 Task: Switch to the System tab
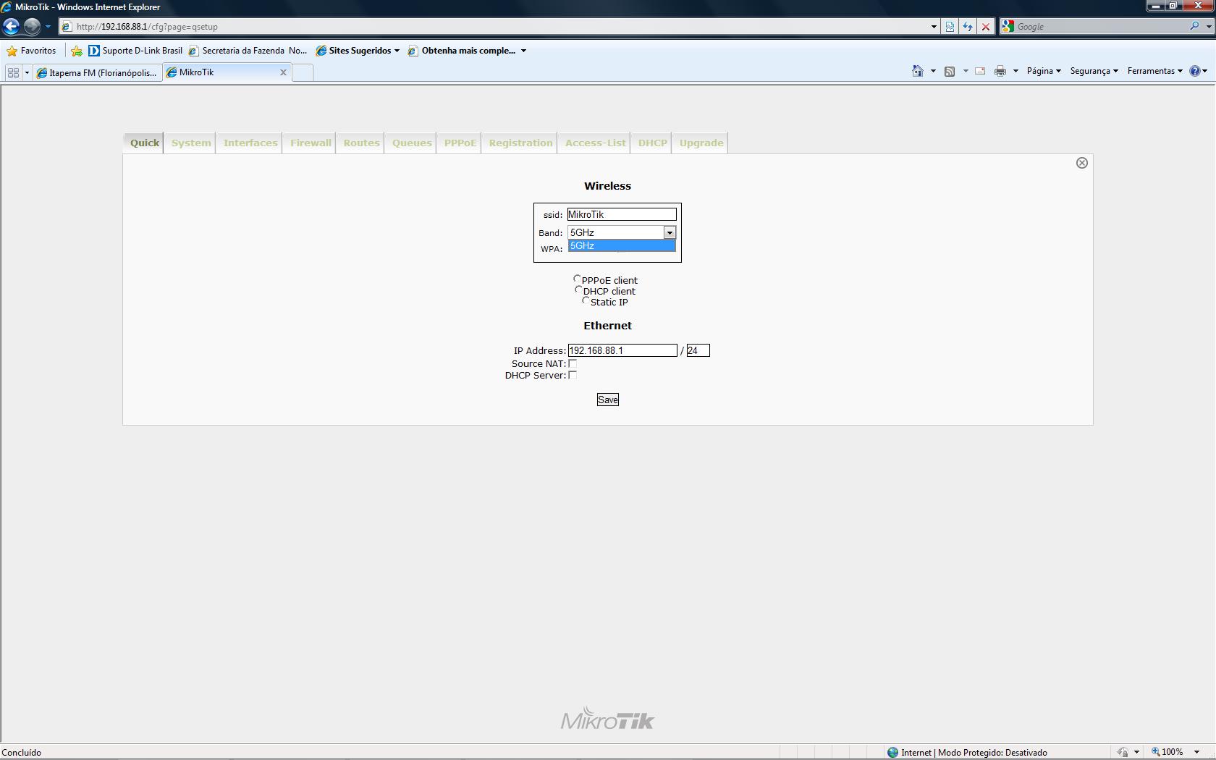pos(191,143)
